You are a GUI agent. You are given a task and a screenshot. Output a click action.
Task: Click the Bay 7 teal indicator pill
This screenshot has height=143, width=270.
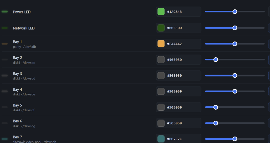[x=5, y=139]
